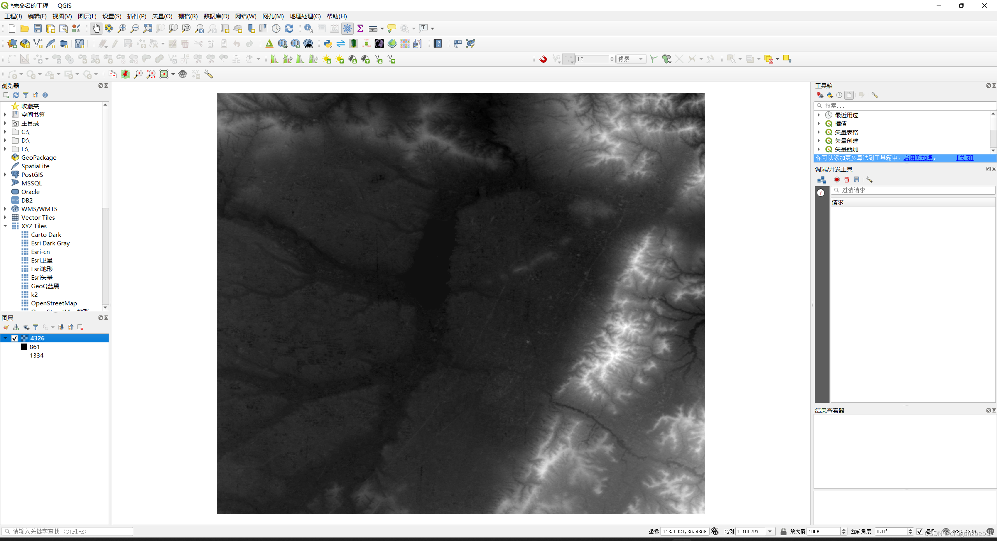Open the 图层(L) menu
The width and height of the screenshot is (997, 541).
click(x=87, y=16)
